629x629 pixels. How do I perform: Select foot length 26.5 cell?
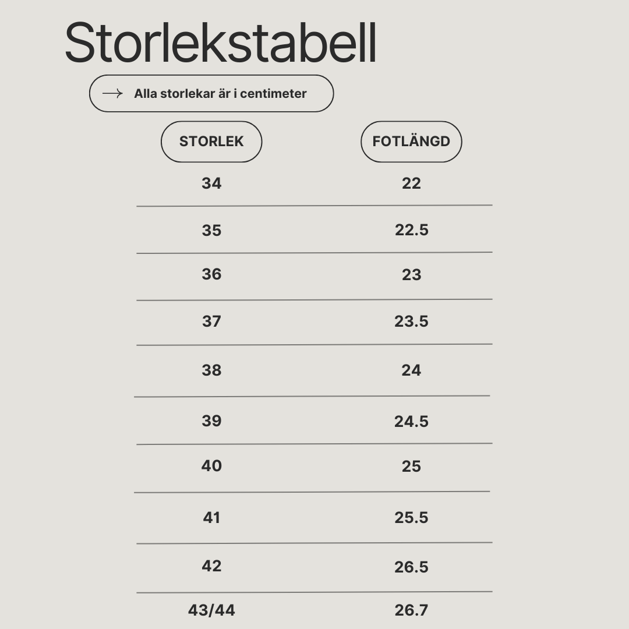pos(411,567)
